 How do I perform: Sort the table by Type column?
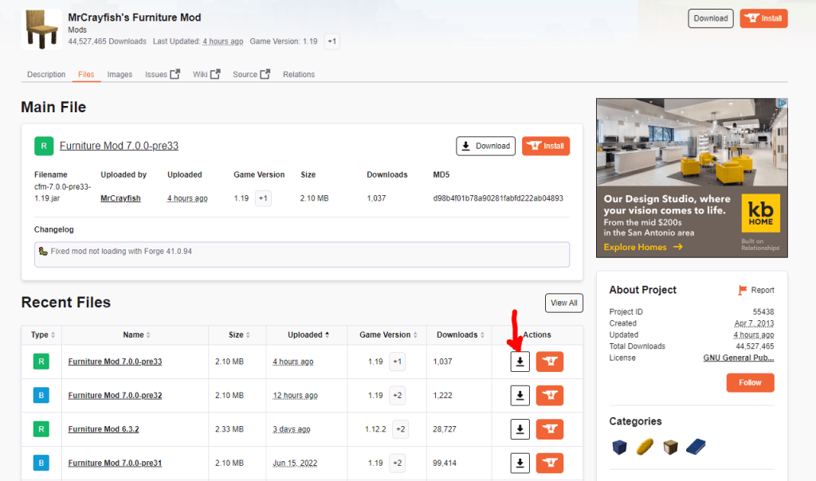(43, 335)
